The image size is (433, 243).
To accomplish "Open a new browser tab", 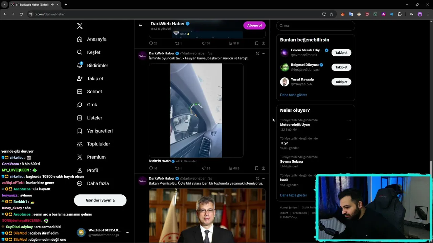I will click(66, 4).
